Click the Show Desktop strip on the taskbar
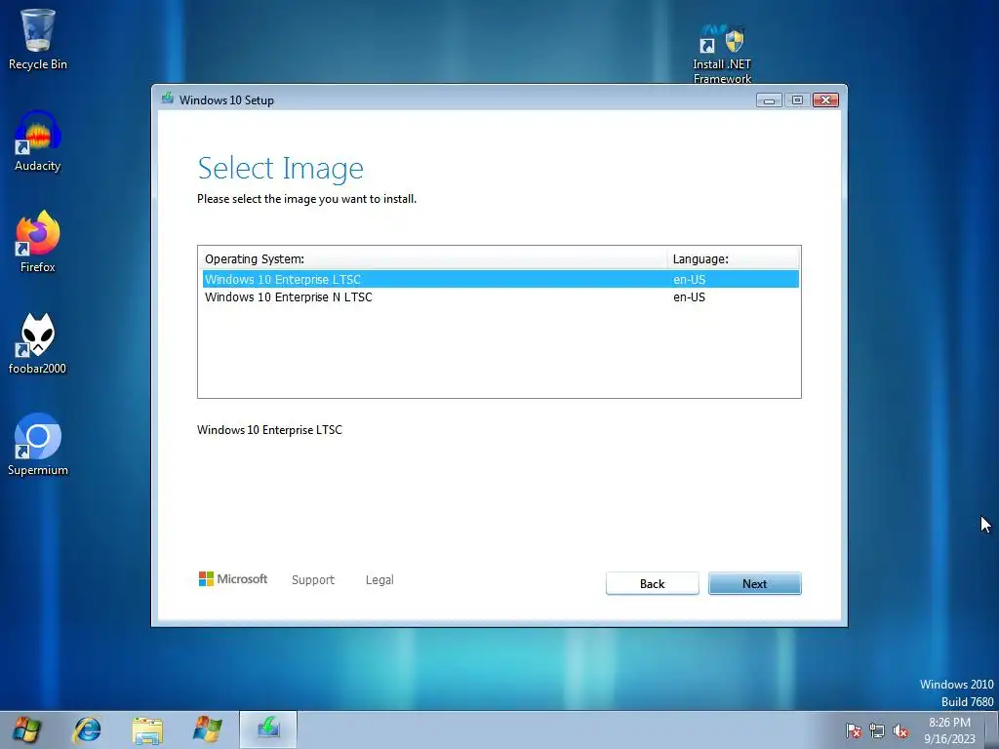This screenshot has width=999, height=749. click(992, 729)
